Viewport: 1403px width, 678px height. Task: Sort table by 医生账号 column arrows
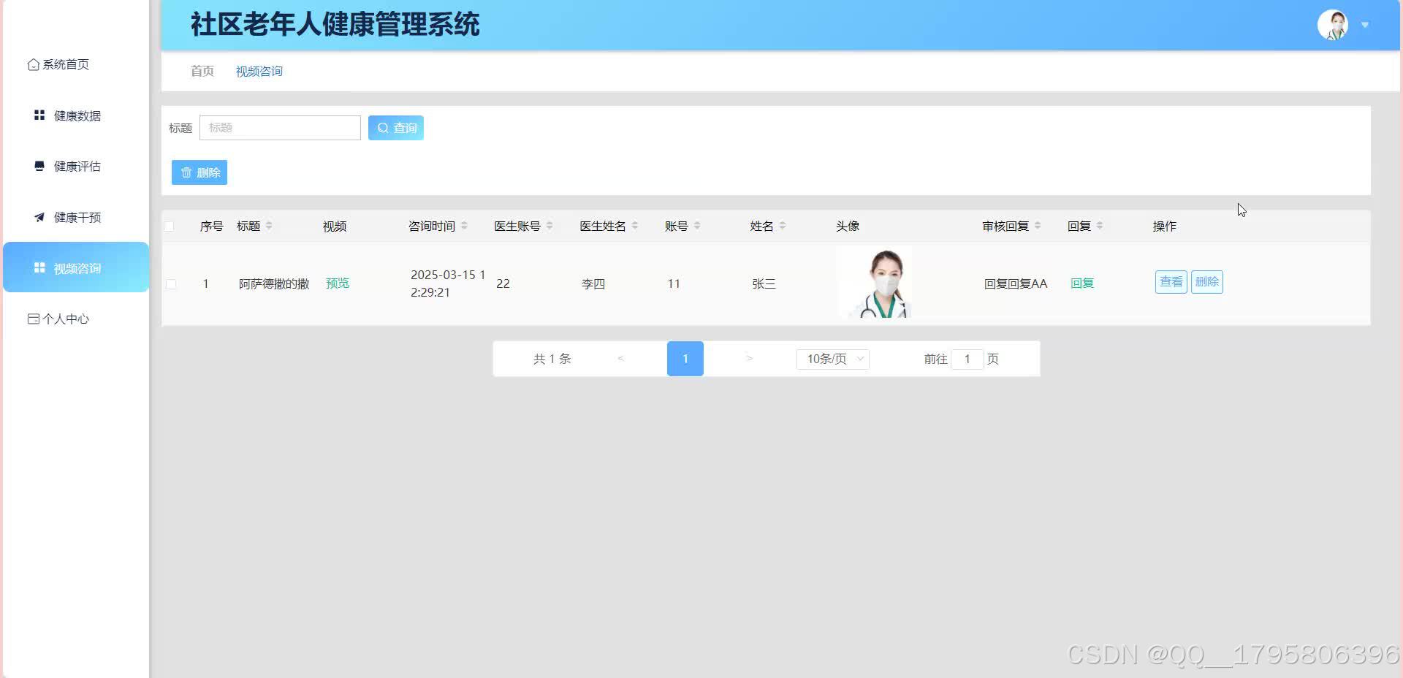tap(550, 226)
